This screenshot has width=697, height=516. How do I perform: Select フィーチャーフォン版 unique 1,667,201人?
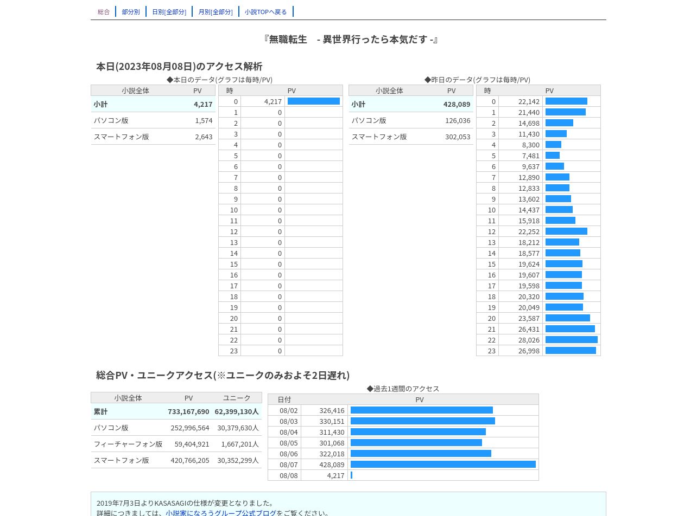coord(240,444)
